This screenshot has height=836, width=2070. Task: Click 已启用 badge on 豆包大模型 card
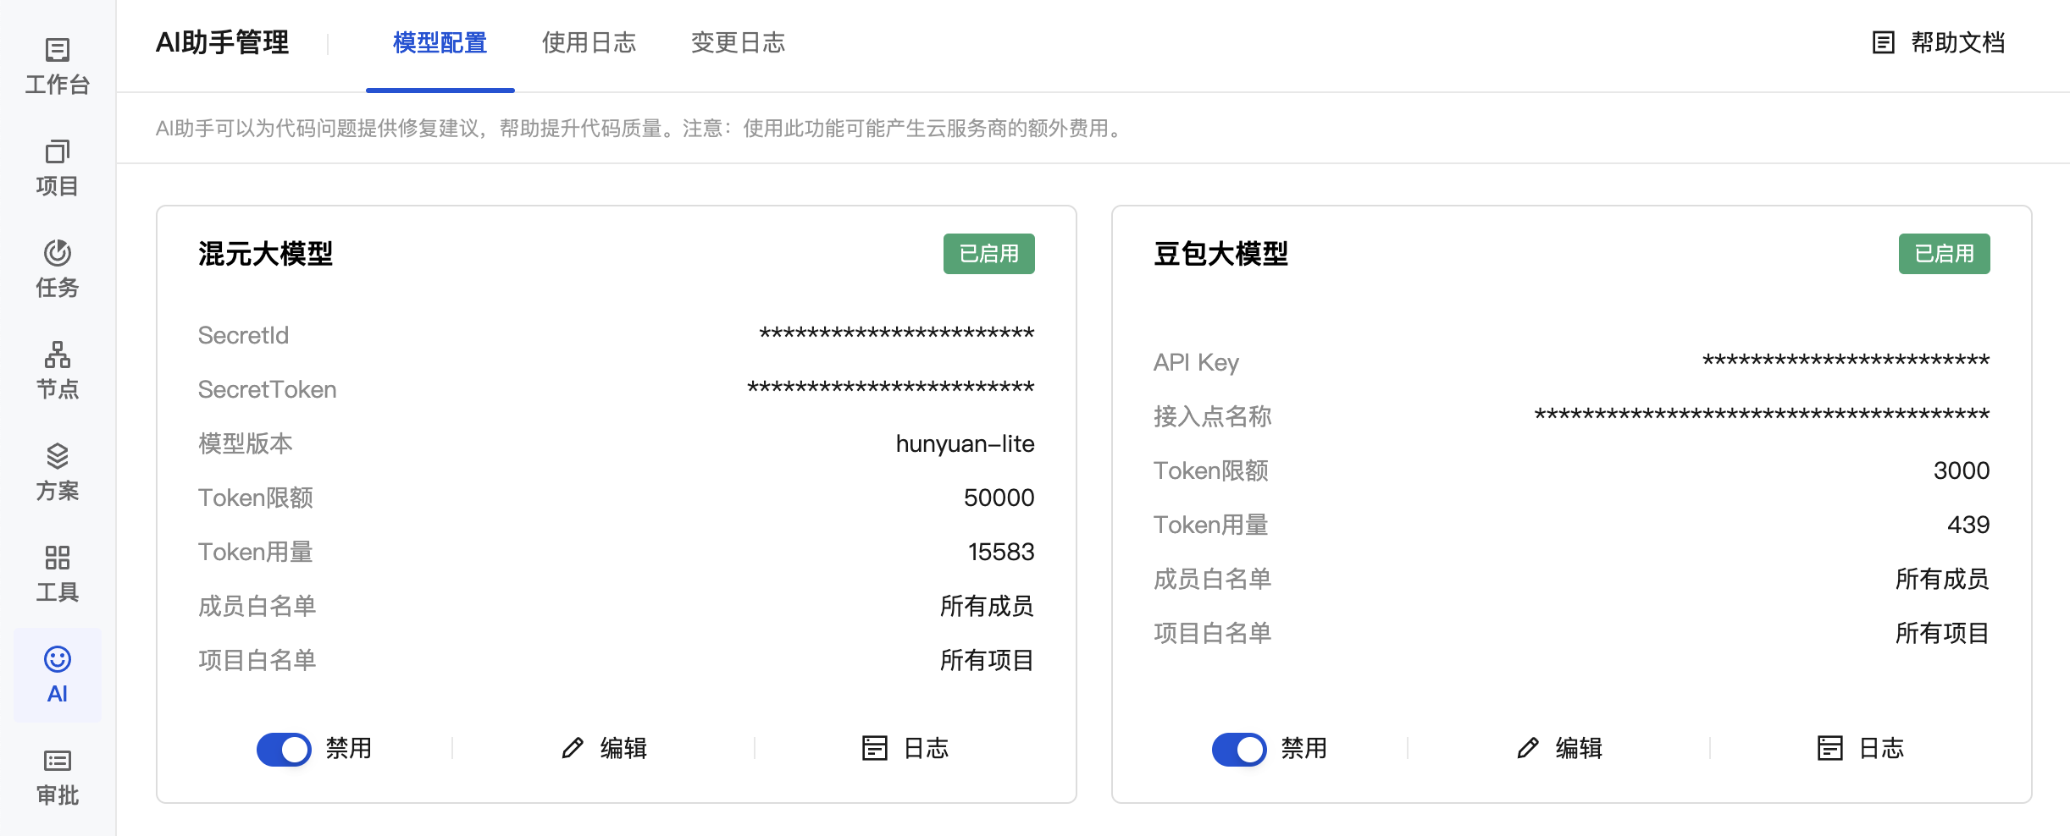tap(1945, 254)
